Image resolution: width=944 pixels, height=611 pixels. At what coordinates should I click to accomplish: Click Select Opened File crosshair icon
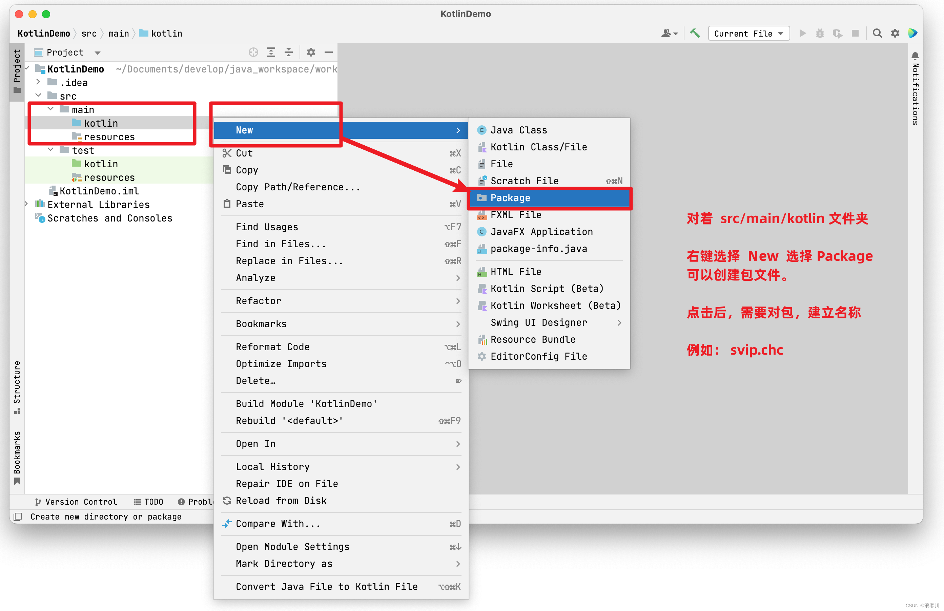point(253,52)
